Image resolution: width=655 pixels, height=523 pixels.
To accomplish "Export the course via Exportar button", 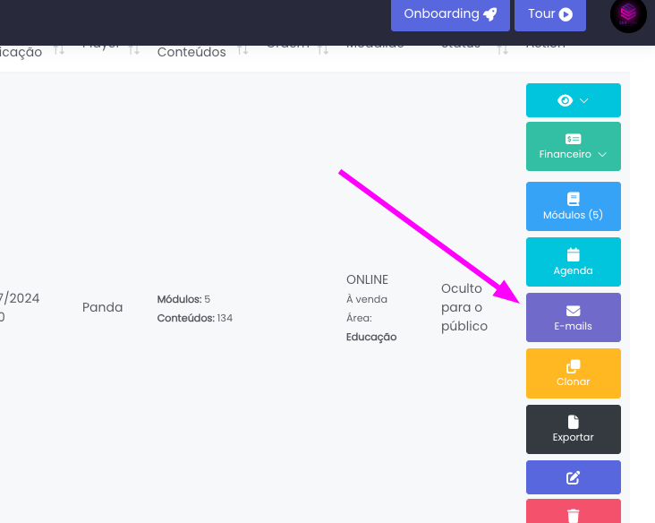I will click(573, 428).
